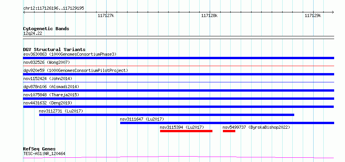The height and width of the screenshot is (162, 345).
Task: Click the ruler's left arrowhead
Action: [24, 12]
